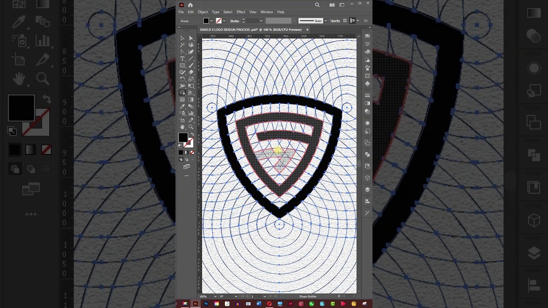This screenshot has width=548, height=308.
Task: Open the Arrange Documents icon
Action: tap(332, 5)
